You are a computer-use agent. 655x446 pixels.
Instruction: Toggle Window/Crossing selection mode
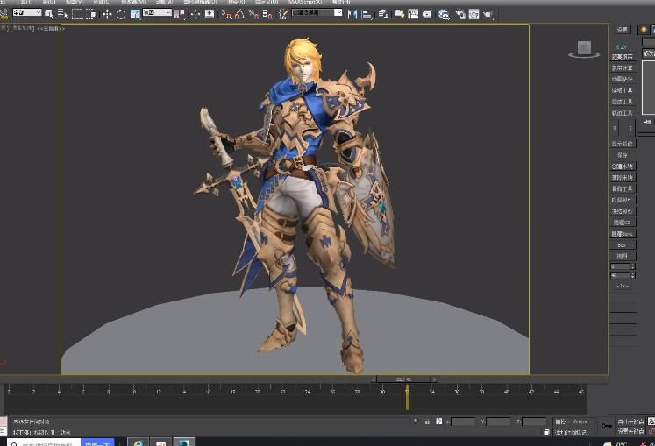tap(91, 14)
